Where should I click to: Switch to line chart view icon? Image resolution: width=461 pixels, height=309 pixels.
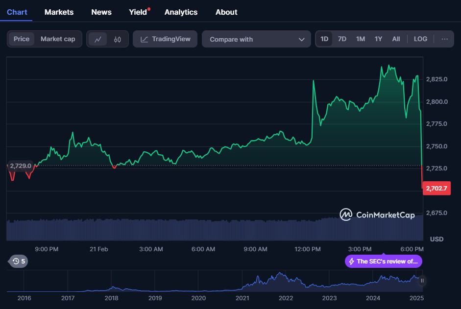point(98,39)
